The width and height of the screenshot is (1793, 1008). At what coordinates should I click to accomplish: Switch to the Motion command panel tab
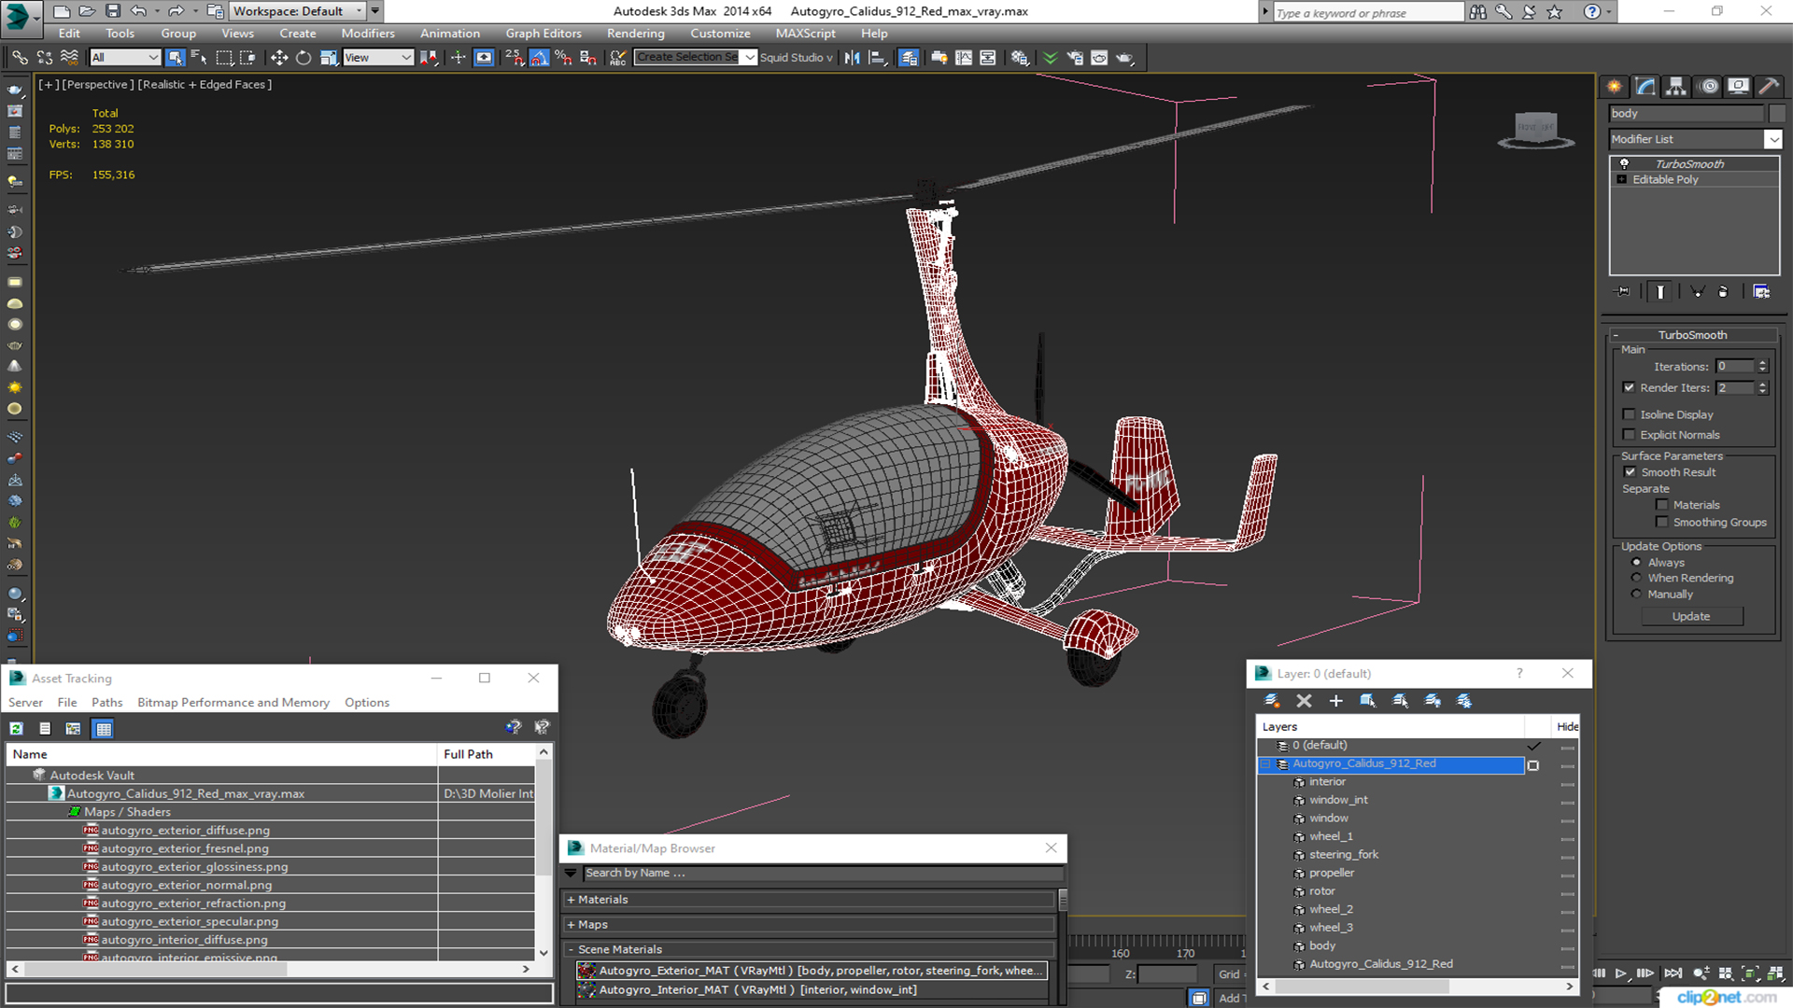[x=1708, y=86]
